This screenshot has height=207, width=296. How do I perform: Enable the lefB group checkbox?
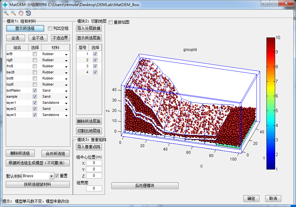[35, 54]
